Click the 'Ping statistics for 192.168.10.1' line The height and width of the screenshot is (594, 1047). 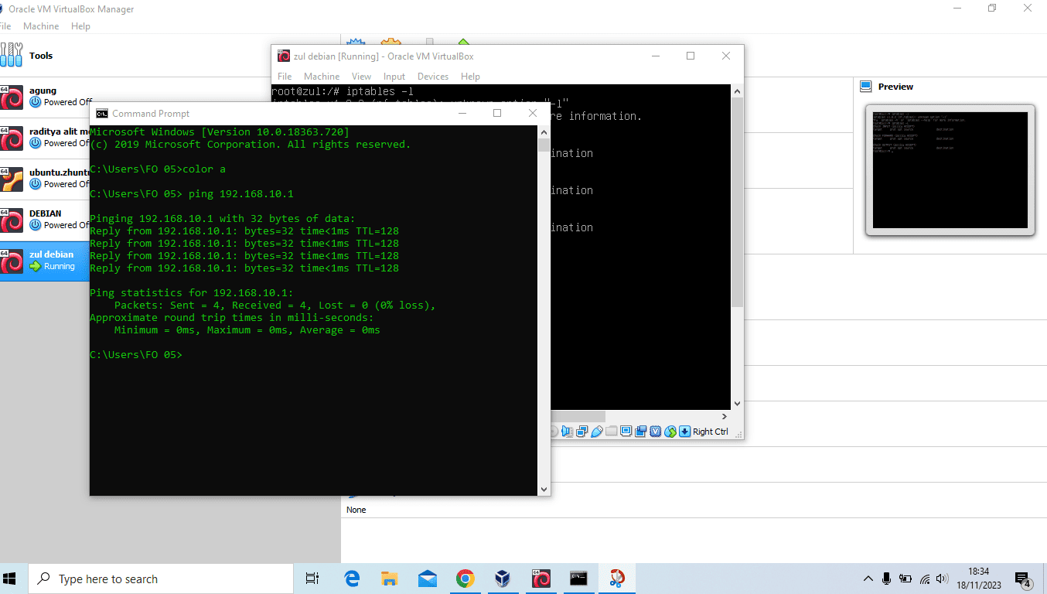[192, 293]
